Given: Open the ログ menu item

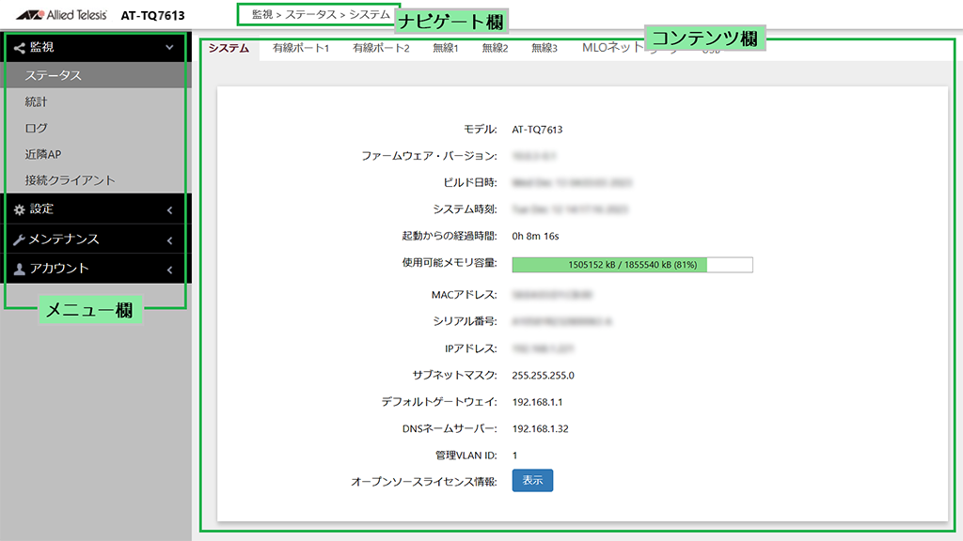Looking at the screenshot, I should point(37,128).
